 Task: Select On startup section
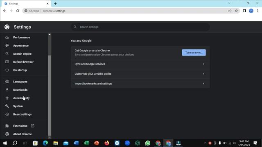click(20, 70)
